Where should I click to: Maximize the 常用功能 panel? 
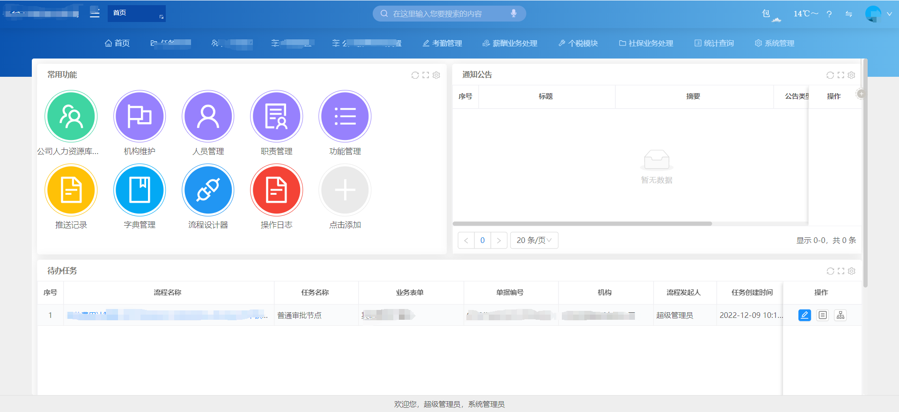pos(426,75)
